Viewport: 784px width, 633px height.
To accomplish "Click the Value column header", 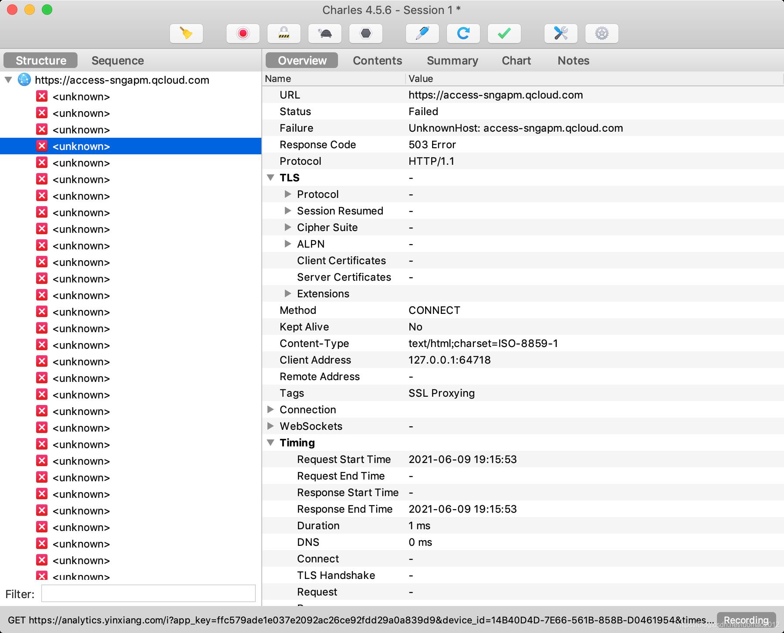I will coord(595,78).
